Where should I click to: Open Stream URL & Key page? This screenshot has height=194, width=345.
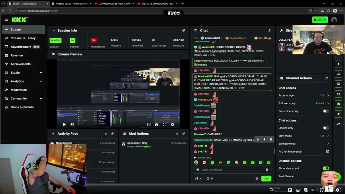24,38
